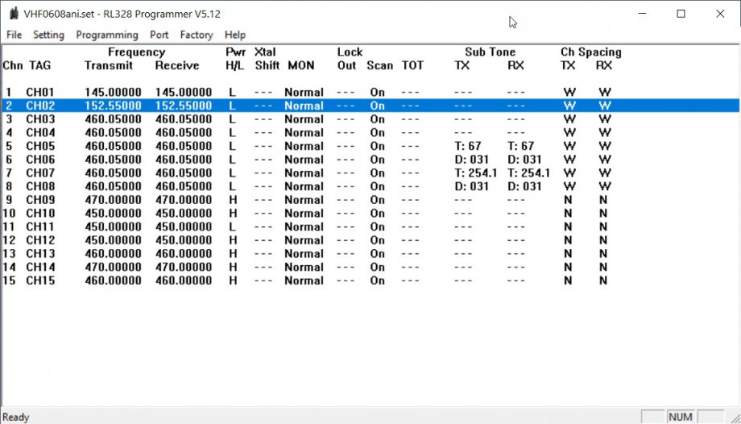Click TX sub tone T: 254.1 of CH07
741x424 pixels.
tap(475, 173)
